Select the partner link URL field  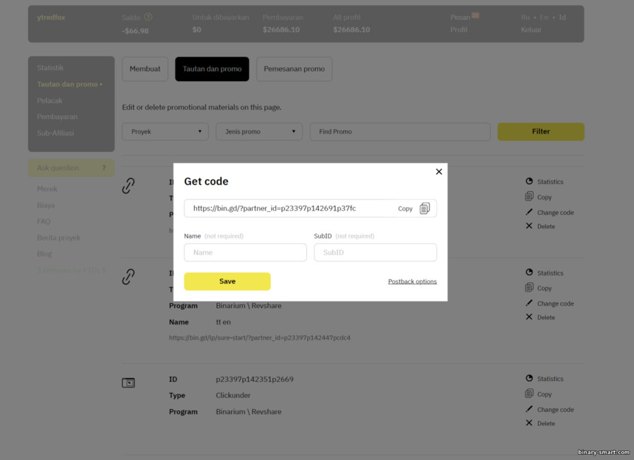pyautogui.click(x=310, y=208)
